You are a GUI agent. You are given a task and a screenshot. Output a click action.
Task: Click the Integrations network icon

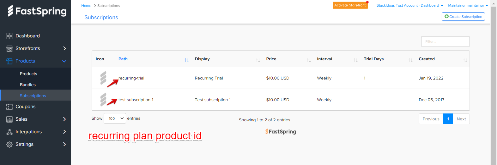point(9,132)
